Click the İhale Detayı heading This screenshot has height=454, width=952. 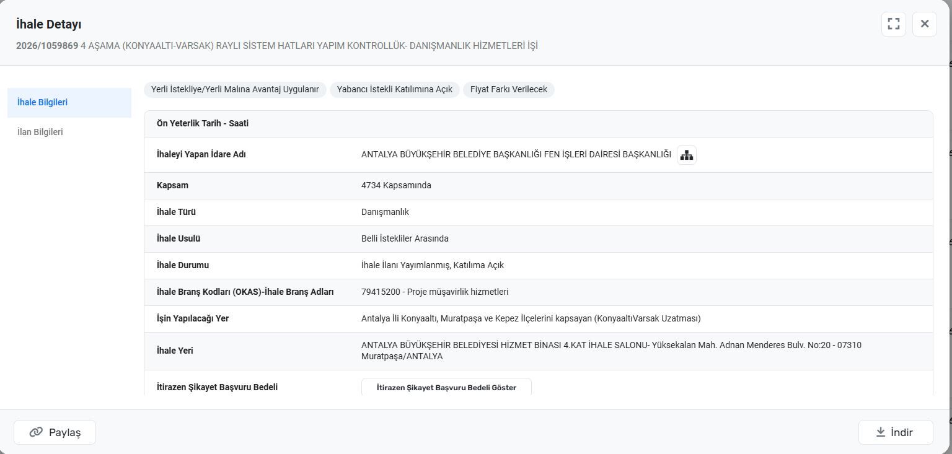pyautogui.click(x=49, y=24)
